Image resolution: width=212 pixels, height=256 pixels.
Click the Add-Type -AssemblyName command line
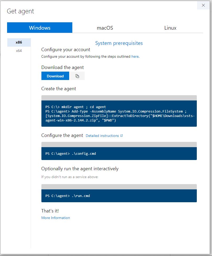click(116, 111)
